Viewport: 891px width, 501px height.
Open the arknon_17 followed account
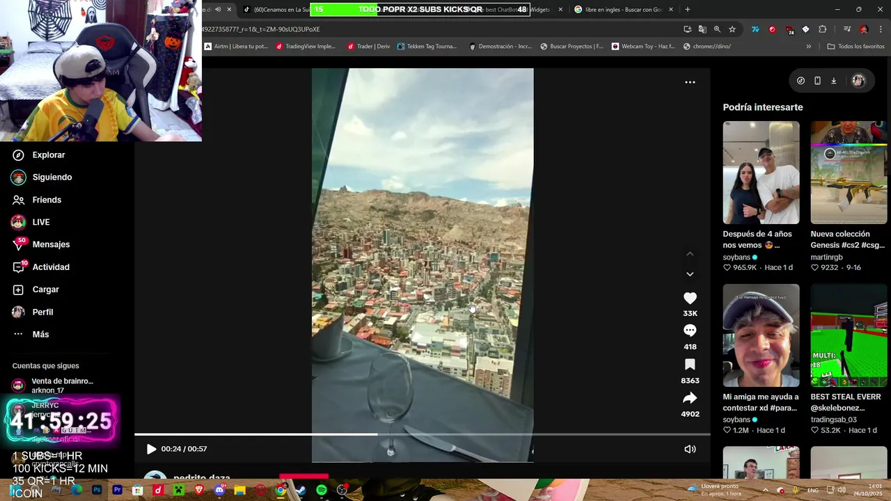click(x=53, y=385)
